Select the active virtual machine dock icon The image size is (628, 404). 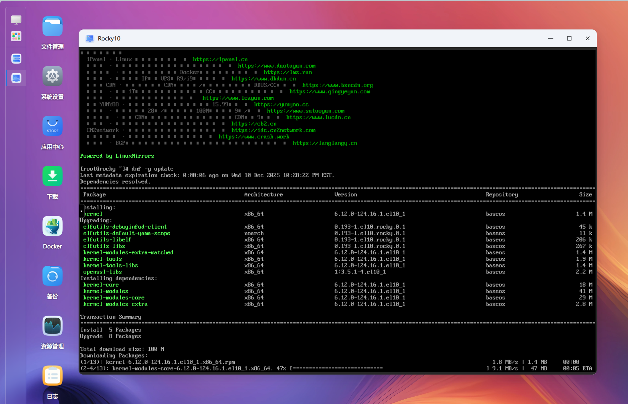point(16,78)
